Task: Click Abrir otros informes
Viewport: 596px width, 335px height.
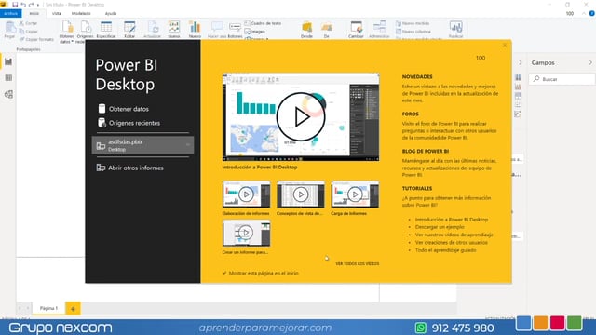Action: [130, 167]
